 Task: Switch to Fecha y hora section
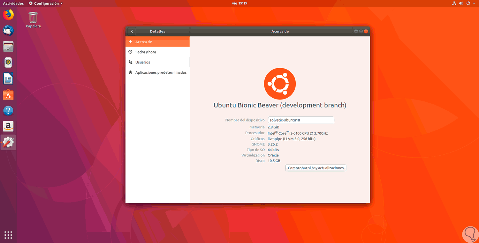tap(157, 52)
